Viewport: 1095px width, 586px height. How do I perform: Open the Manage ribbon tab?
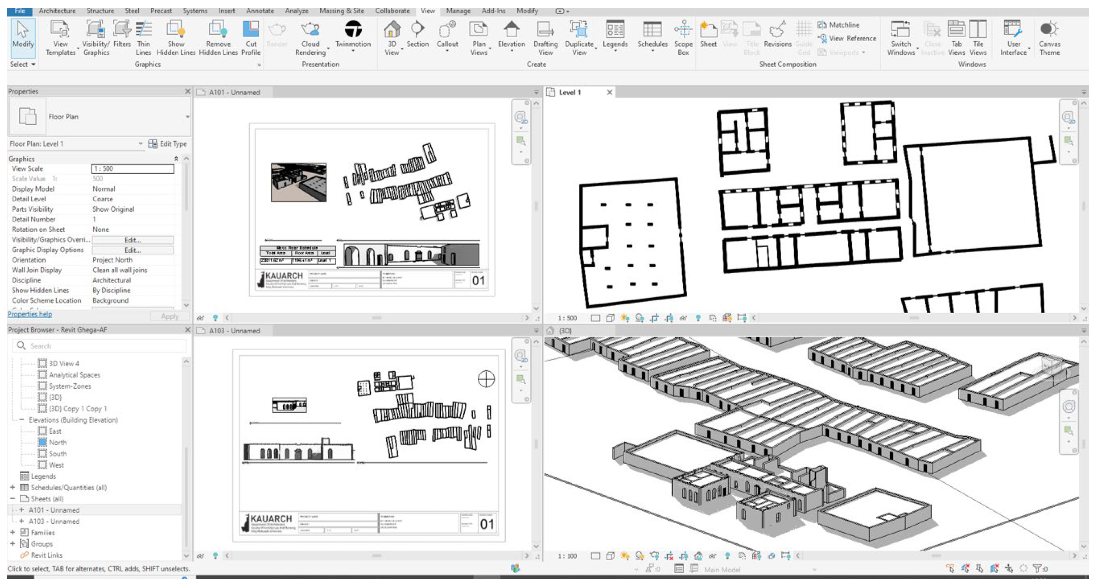point(458,11)
